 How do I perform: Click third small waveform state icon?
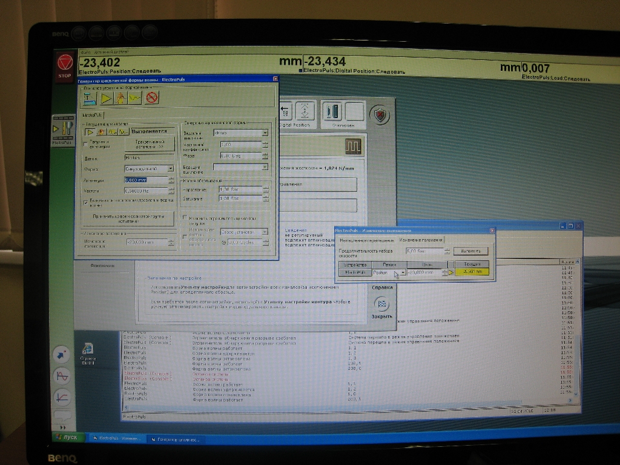pyautogui.click(x=112, y=132)
